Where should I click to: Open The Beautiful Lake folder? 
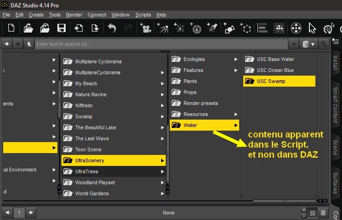coord(114,127)
